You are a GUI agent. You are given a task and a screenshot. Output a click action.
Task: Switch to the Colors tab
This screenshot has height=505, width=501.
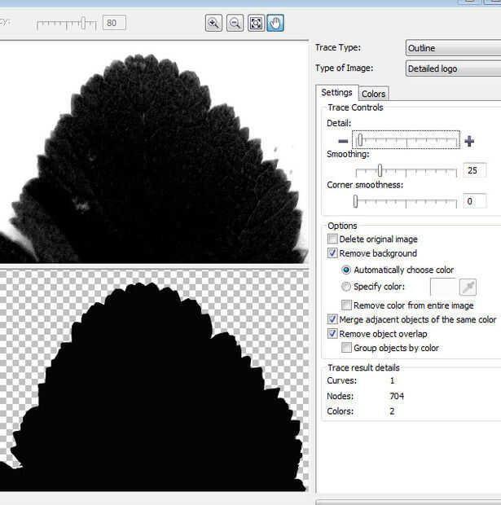click(x=373, y=94)
